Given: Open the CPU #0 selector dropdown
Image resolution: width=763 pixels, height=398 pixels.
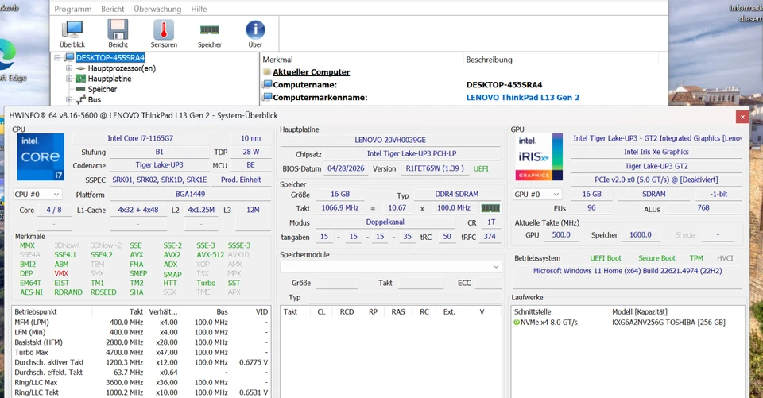Looking at the screenshot, I should (x=37, y=195).
